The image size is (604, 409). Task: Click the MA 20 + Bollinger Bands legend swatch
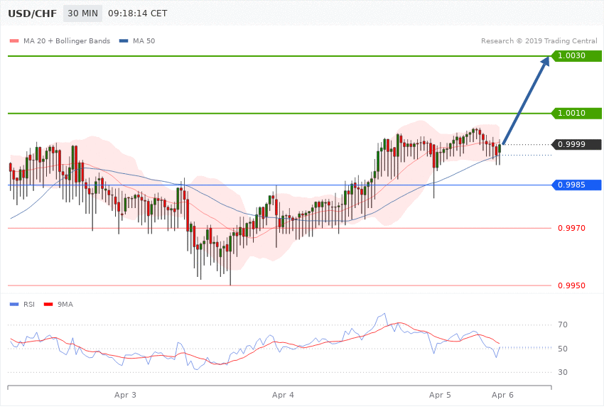tap(14, 41)
